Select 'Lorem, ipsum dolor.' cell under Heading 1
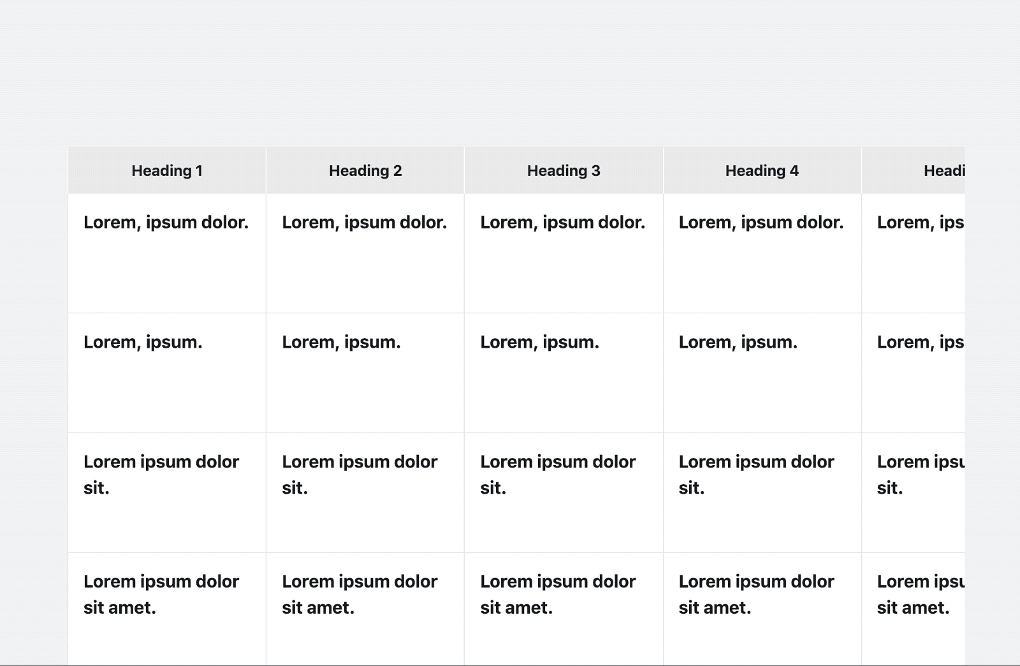Image resolution: width=1020 pixels, height=666 pixels. (x=166, y=223)
